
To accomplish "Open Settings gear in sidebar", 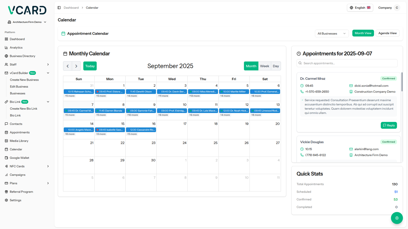I will [x=6, y=200].
